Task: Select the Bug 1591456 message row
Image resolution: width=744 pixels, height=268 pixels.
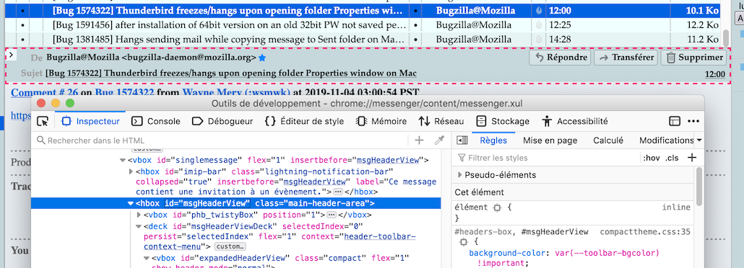Action: coord(363,24)
